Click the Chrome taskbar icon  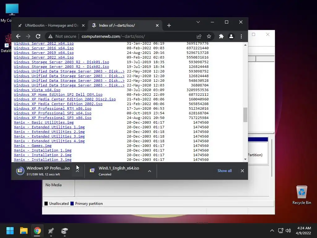37,231
